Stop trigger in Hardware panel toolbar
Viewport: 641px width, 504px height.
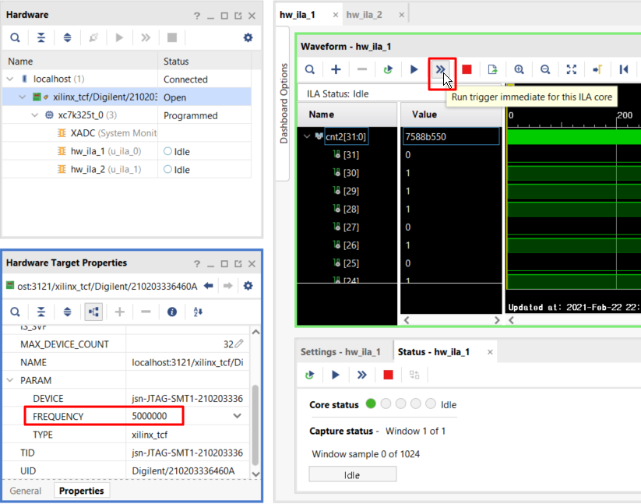(x=172, y=38)
